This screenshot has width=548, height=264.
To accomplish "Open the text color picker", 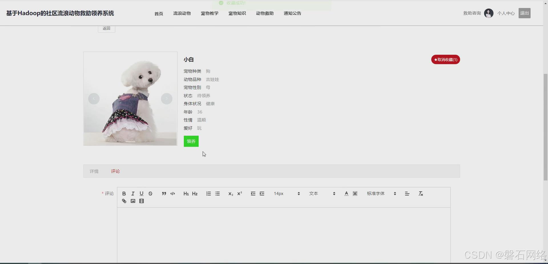I will click(x=346, y=193).
